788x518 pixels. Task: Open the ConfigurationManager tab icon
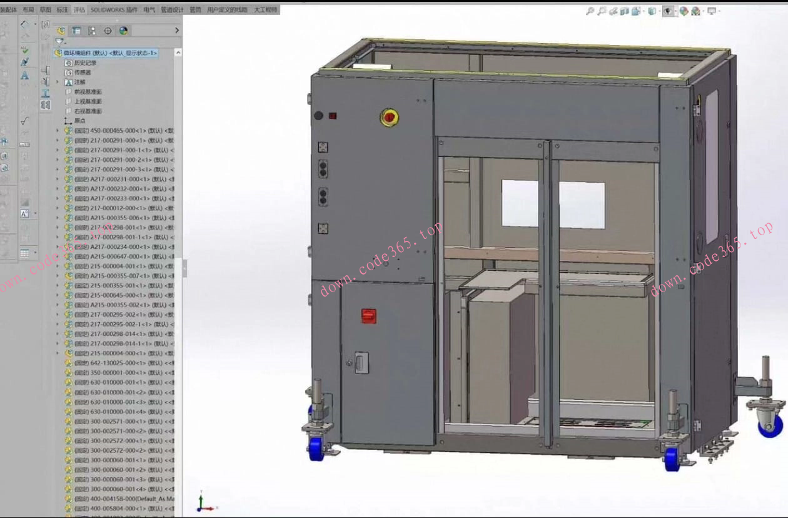coord(92,31)
